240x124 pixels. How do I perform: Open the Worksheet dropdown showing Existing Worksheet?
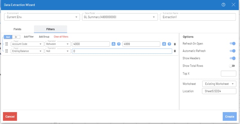click(x=219, y=84)
